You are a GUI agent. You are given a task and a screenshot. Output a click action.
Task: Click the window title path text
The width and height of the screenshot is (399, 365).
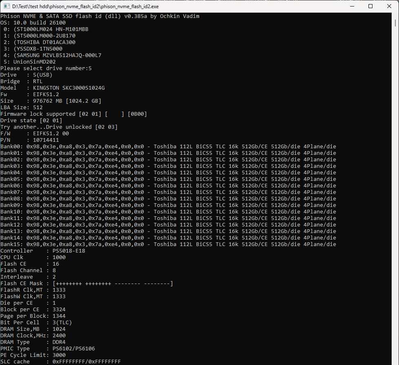point(85,7)
